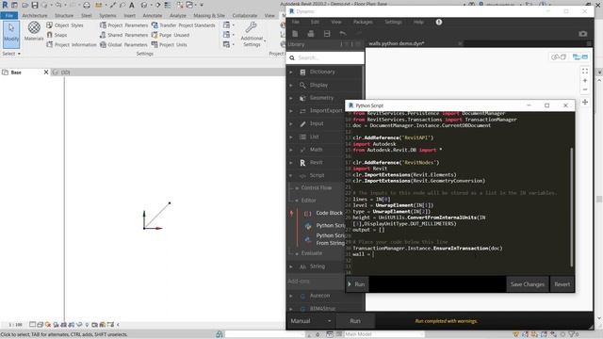603x339 pixels.
Task: Open Additional Settings in Revit ribbon
Action: point(252,35)
